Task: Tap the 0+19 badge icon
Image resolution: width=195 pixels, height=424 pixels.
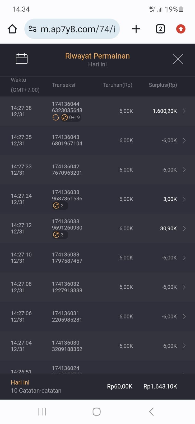Action: (x=71, y=117)
